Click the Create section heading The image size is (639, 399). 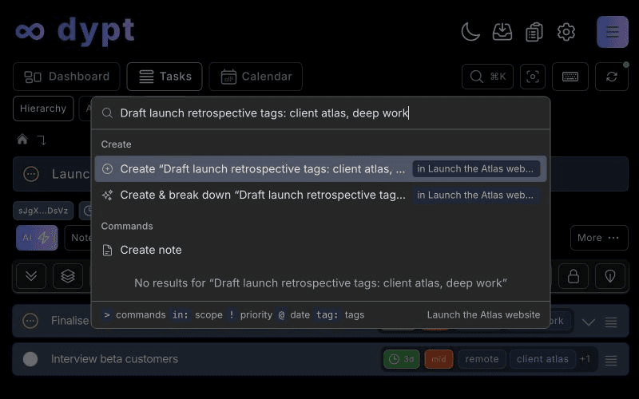[x=116, y=144]
